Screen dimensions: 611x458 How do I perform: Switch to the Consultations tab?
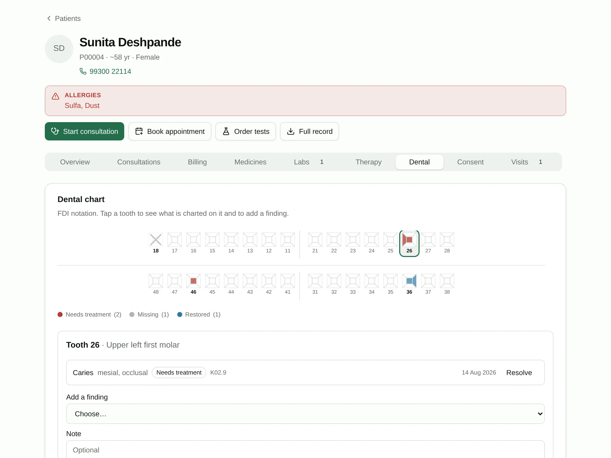(x=139, y=162)
